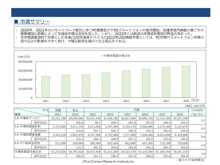Select the 2028 bar in the chart
Screen dimensions: 220x165
(186, 82)
